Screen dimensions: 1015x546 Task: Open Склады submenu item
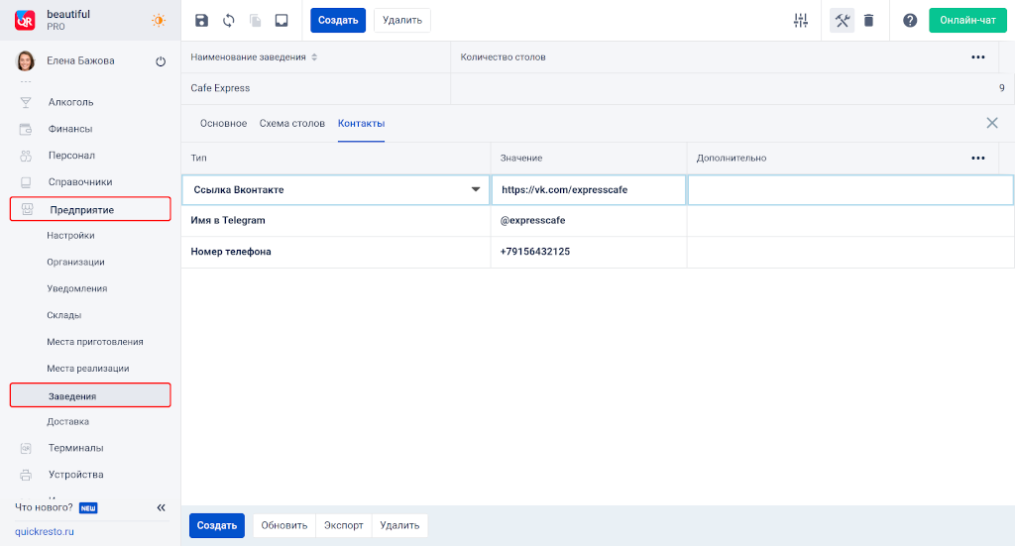pos(64,315)
